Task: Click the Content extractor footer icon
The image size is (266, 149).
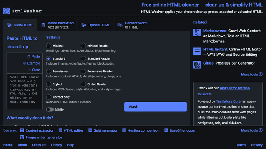Action: [22, 130]
